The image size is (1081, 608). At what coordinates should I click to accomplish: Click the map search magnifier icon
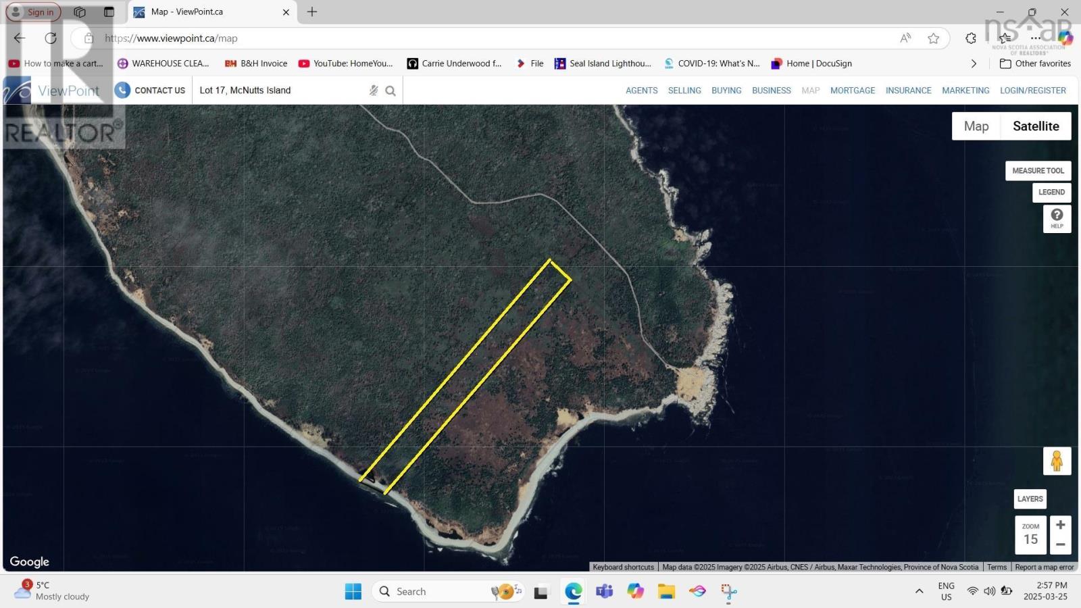click(x=391, y=91)
